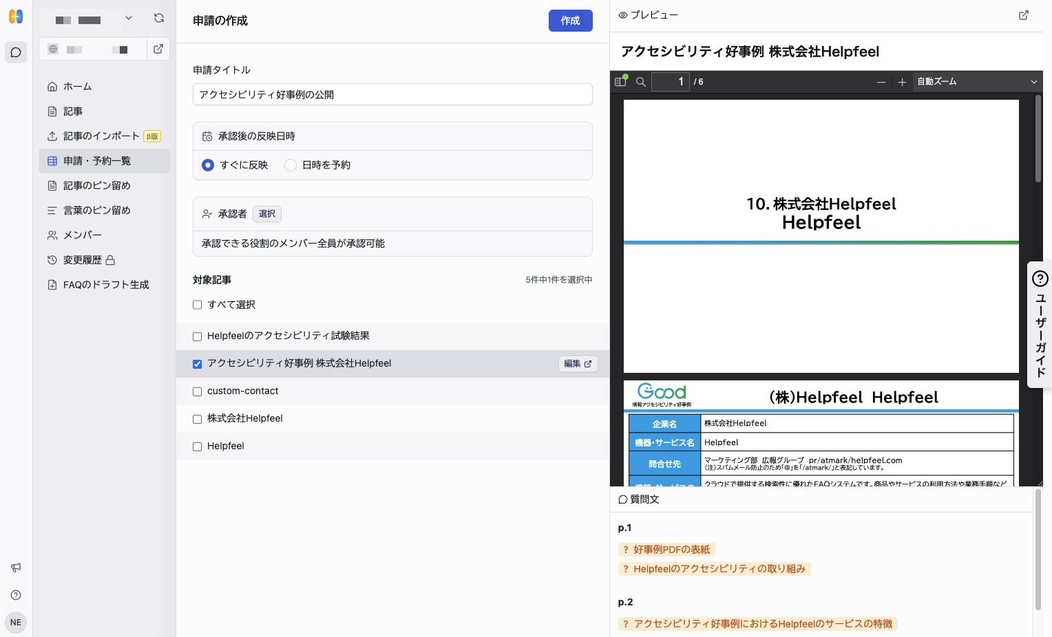Check the Helpfeel article checkbox
The image size is (1052, 637).
(x=197, y=446)
